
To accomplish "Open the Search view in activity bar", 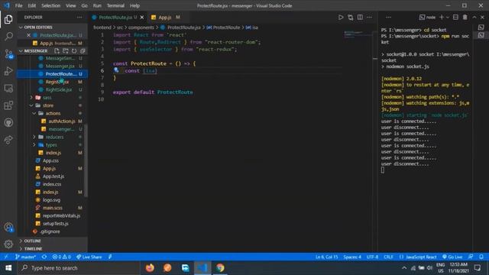I will click(8, 37).
